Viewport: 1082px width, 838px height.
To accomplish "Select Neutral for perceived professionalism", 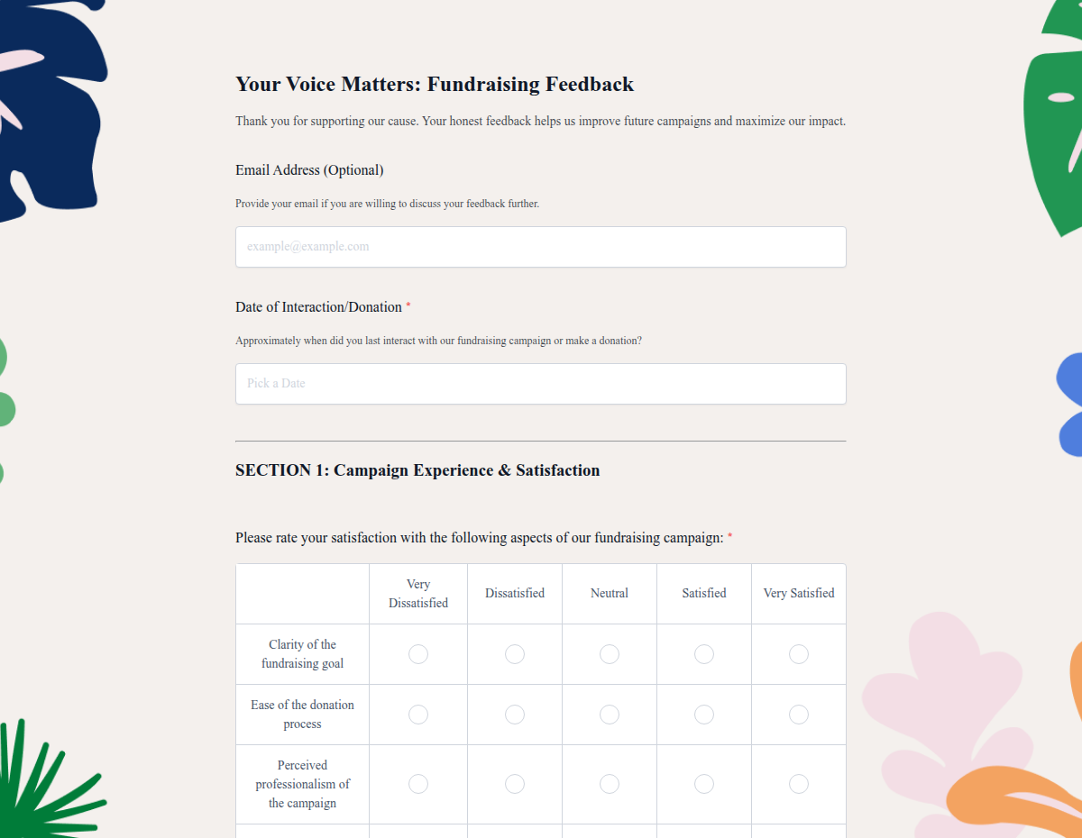I will tap(609, 783).
